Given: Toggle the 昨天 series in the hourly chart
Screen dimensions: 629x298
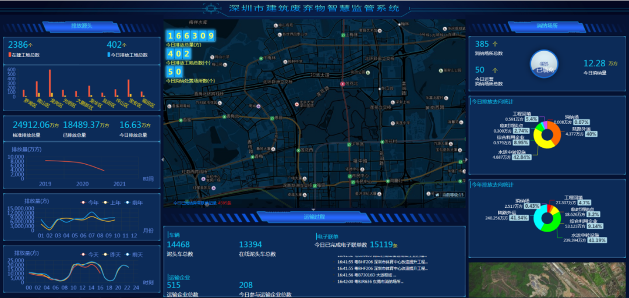Looking at the screenshot, I should (x=112, y=255).
